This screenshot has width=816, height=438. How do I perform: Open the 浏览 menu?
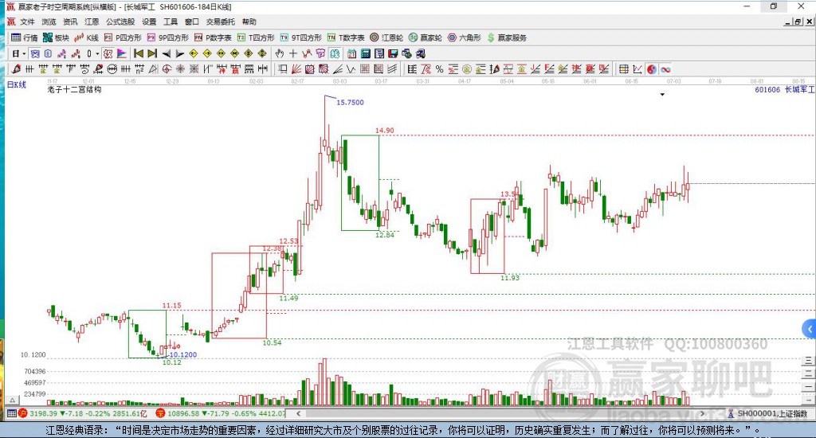tap(49, 22)
